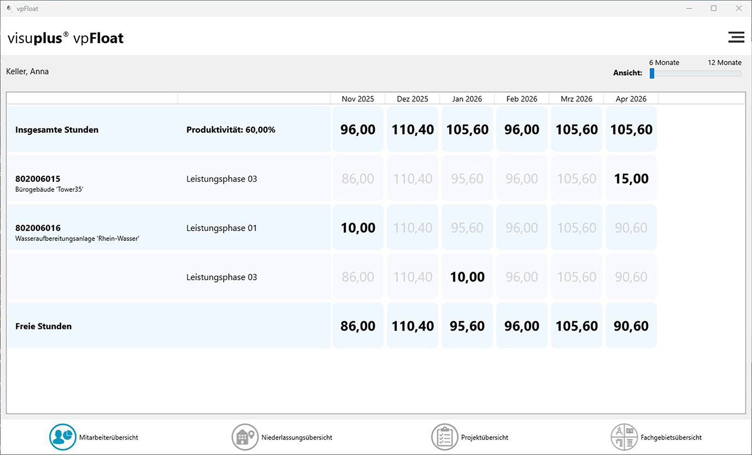Viewport: 752px width, 455px height.
Task: Click 95,60 in Tower35 row Jan 2026
Action: coord(467,179)
